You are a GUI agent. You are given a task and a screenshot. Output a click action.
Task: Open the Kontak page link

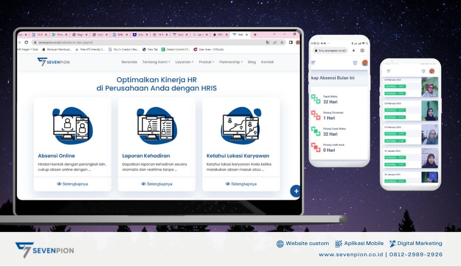point(267,62)
